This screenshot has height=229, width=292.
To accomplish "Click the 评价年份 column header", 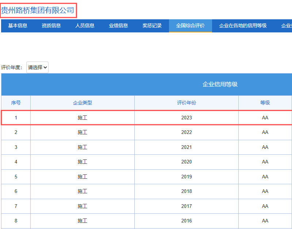I will coord(187,103).
